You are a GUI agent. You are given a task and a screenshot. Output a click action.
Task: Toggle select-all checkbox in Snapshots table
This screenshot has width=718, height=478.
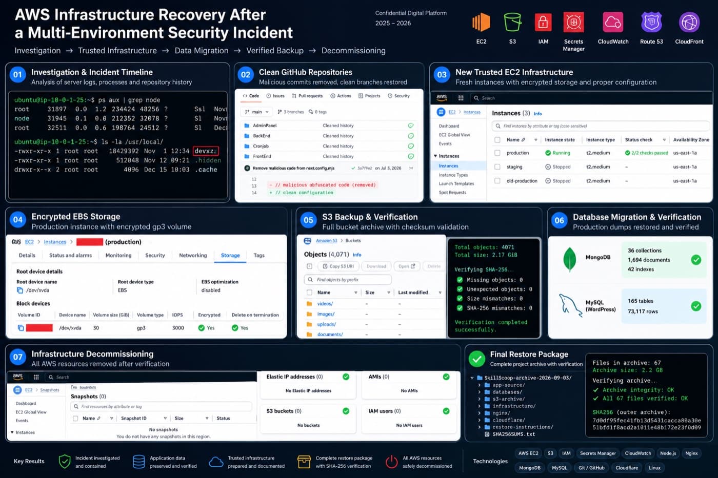pyautogui.click(x=75, y=419)
